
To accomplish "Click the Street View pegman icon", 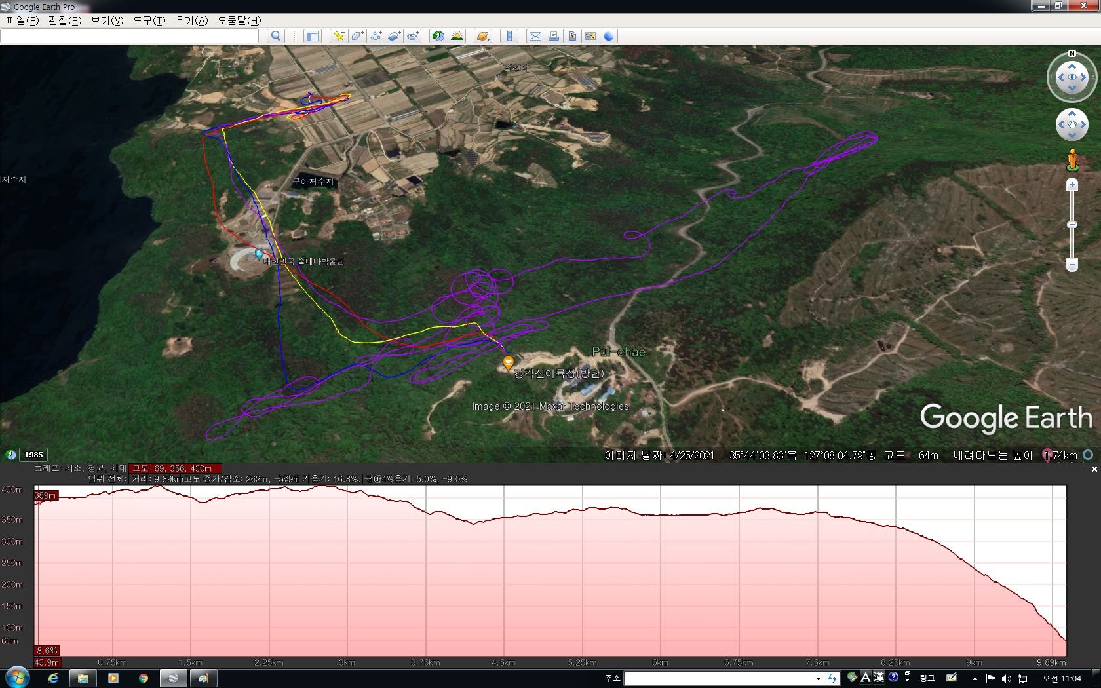I will [1072, 159].
